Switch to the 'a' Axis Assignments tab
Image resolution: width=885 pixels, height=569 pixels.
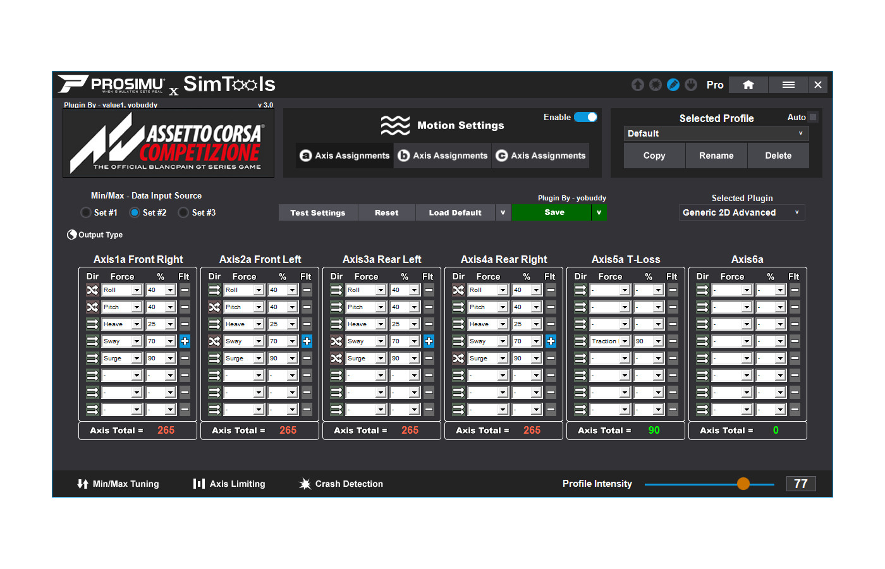pyautogui.click(x=345, y=156)
